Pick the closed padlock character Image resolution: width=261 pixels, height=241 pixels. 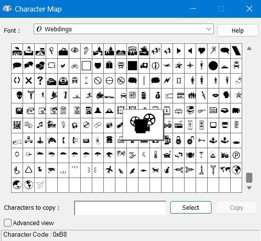(x=178, y=140)
